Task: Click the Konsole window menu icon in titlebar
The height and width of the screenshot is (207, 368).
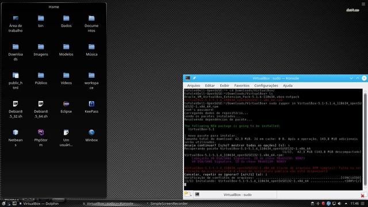Action: (188, 78)
